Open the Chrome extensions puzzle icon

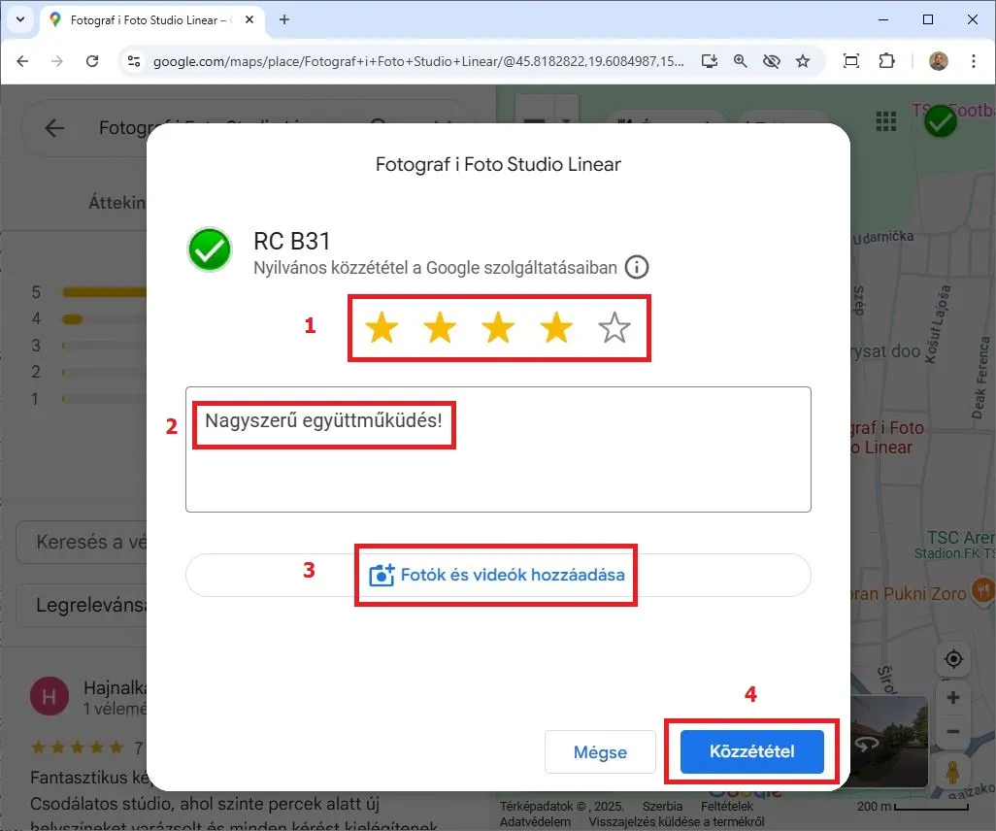886,61
